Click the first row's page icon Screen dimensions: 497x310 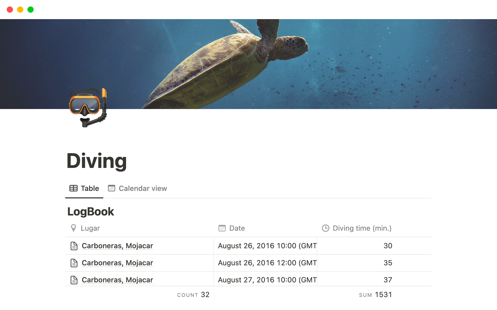coord(74,246)
